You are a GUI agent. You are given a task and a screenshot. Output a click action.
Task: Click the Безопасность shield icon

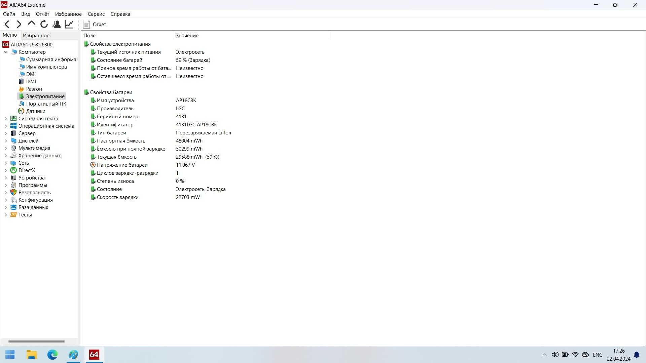[13, 193]
